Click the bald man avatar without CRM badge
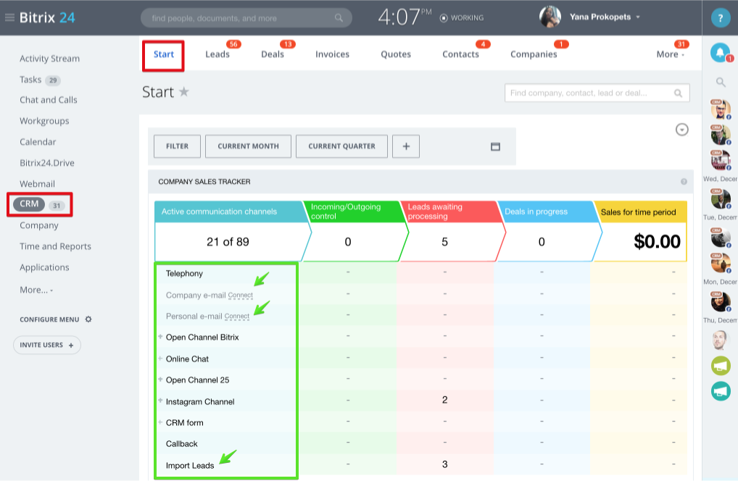 click(718, 340)
